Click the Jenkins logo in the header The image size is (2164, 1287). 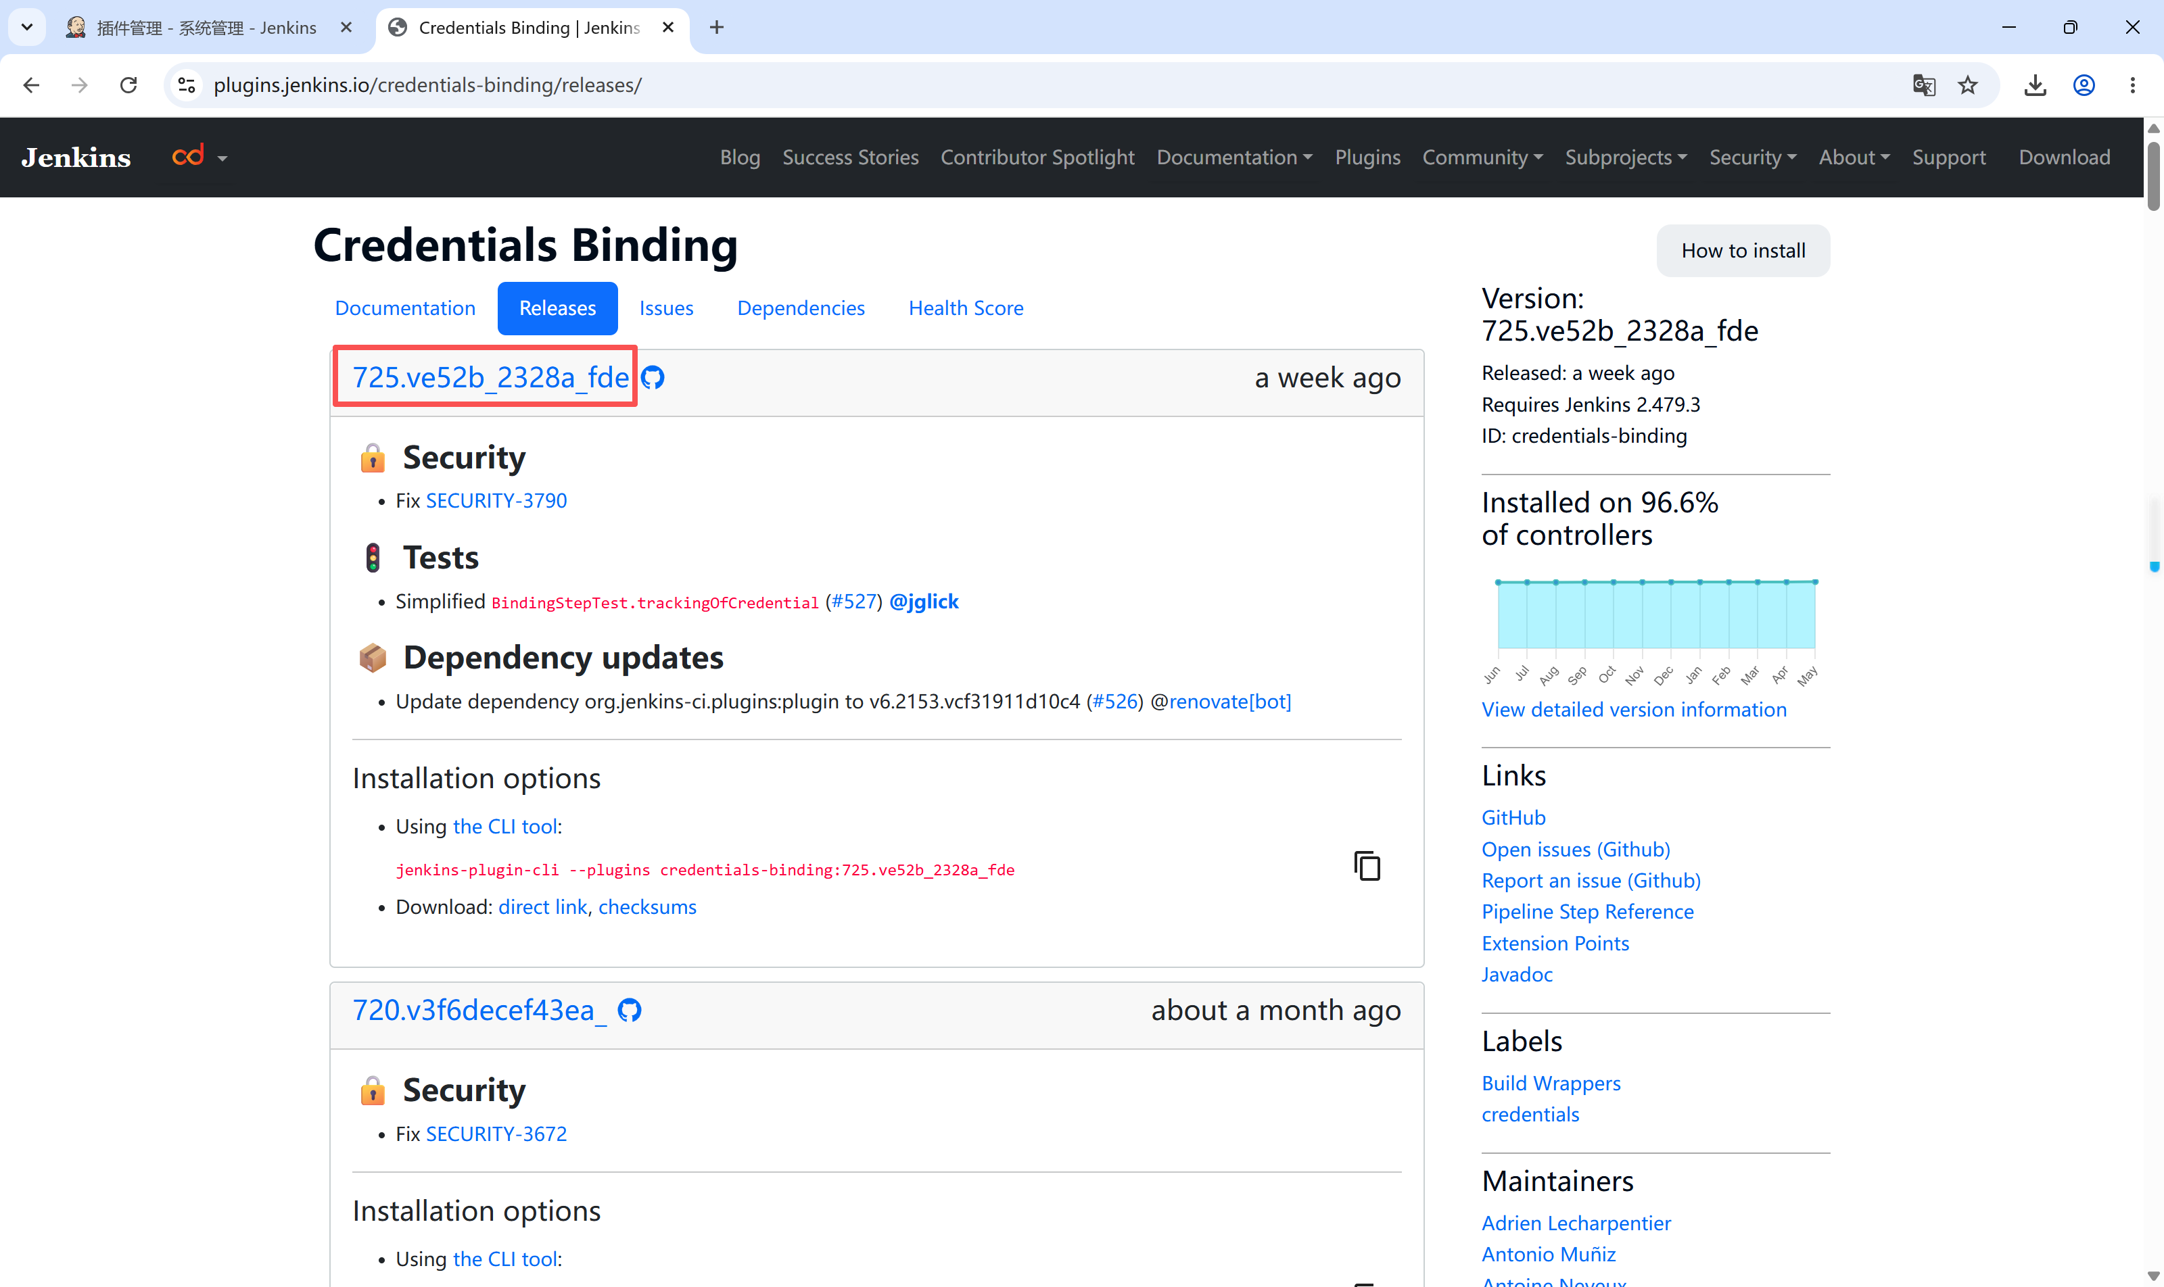coord(76,158)
